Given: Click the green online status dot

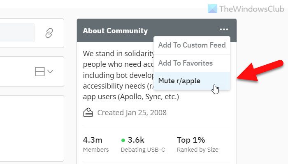Looking at the screenshot, I should click(x=123, y=140).
